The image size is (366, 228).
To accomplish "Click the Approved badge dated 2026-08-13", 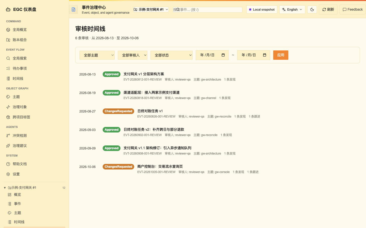I will [x=112, y=74].
